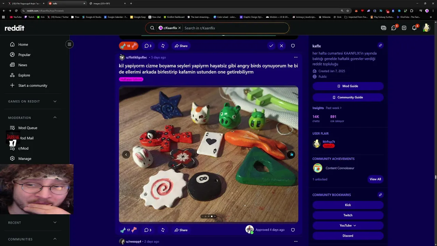Viewport: 437px width, 246px height.
Task: Bookmark this page with the star icon
Action: tap(348, 11)
